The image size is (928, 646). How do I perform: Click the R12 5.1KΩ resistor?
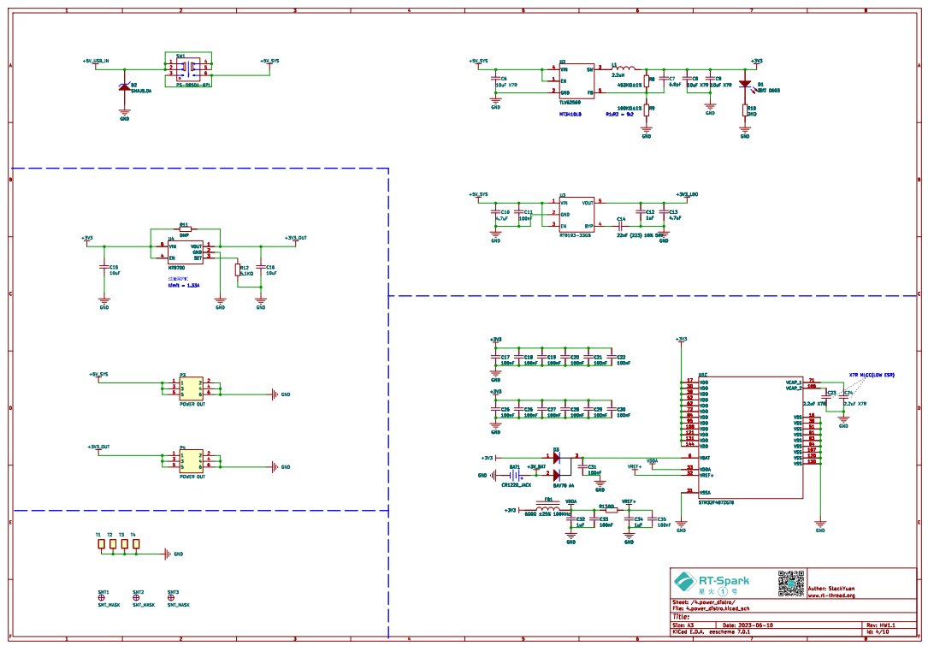point(239,270)
